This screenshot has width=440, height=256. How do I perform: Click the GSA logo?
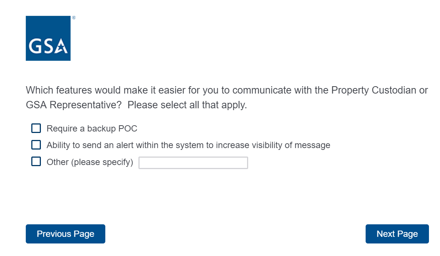click(x=48, y=38)
